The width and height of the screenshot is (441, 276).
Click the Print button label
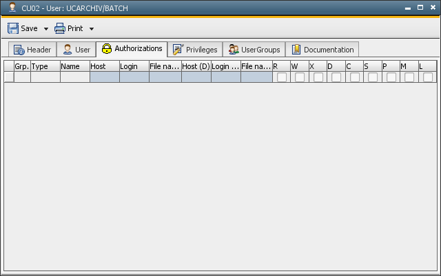75,28
